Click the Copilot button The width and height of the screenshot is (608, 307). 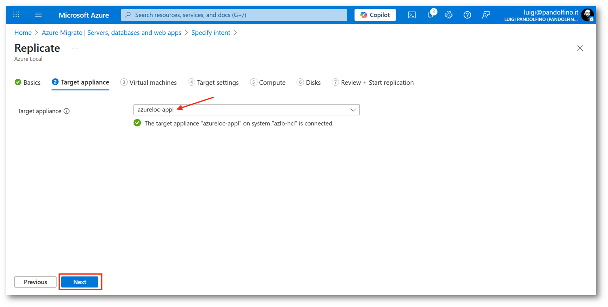tap(375, 15)
